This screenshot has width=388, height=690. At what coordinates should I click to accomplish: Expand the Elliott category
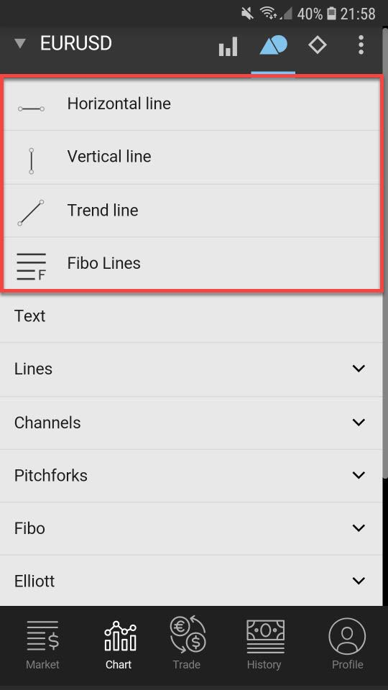191,581
